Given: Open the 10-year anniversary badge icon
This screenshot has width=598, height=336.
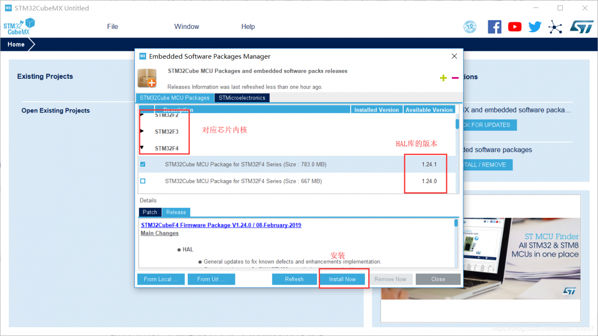Looking at the screenshot, I should [470, 27].
